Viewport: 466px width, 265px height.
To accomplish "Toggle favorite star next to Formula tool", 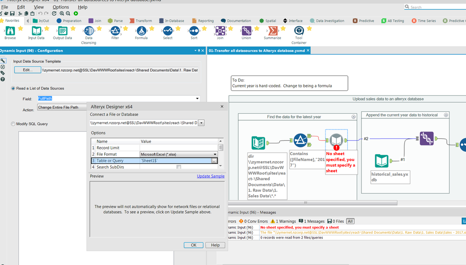I will 152,28.
